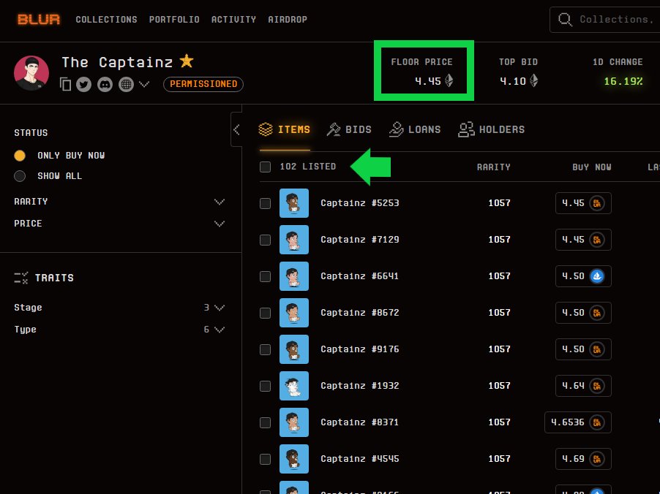Viewport: 660px width, 494px height.
Task: Open the collection's Twitter link
Action: pyautogui.click(x=83, y=85)
